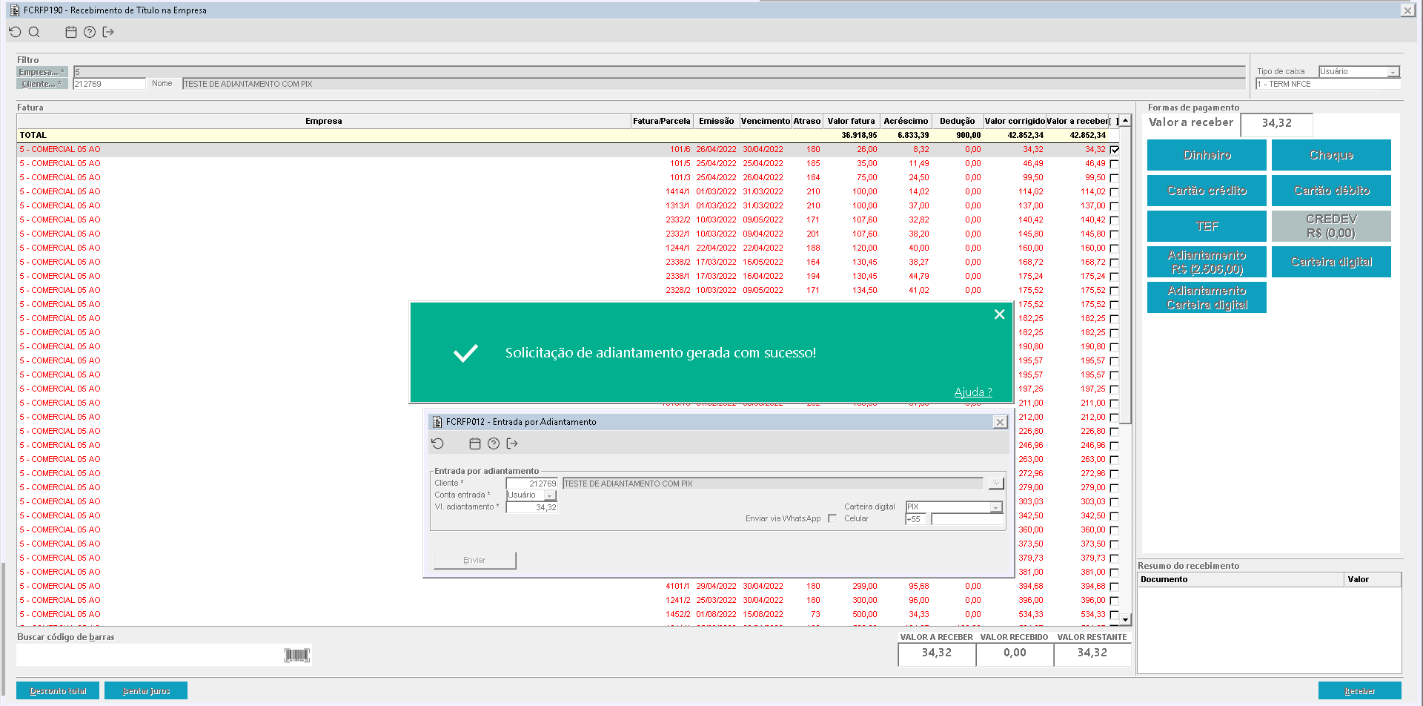Click the Cliente code field in the dialog
The height and width of the screenshot is (706, 1423).
[x=531, y=484]
